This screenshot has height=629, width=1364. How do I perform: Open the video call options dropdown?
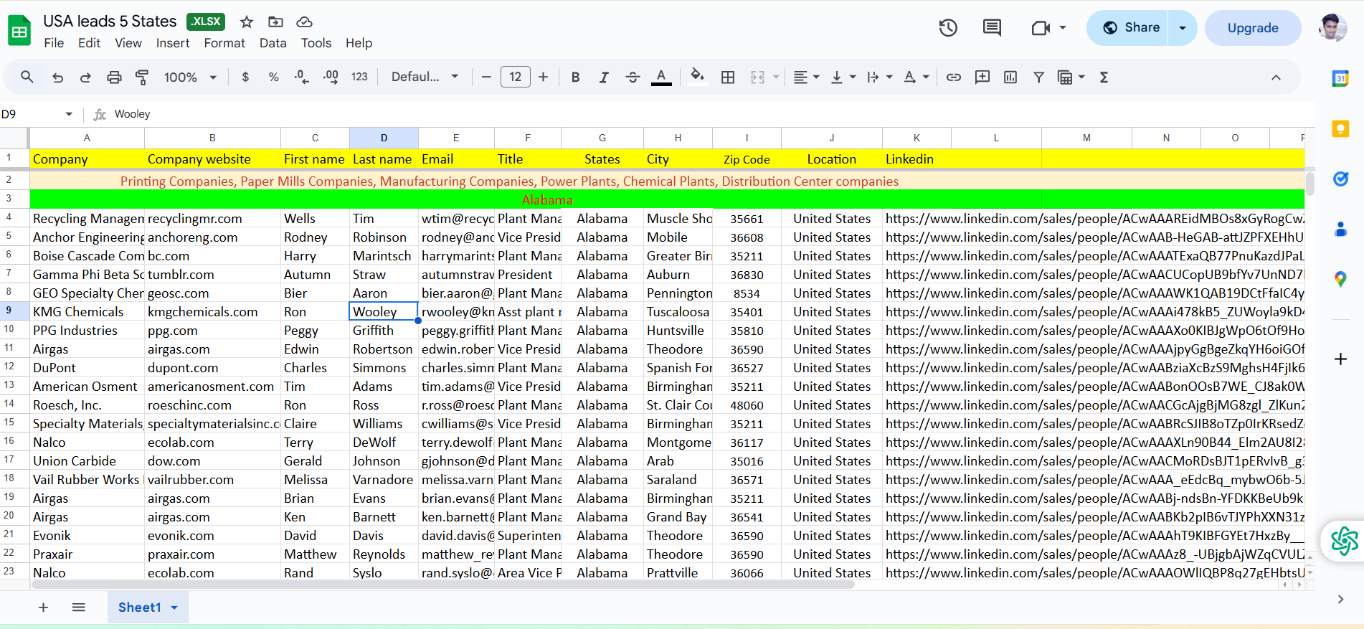[1063, 28]
